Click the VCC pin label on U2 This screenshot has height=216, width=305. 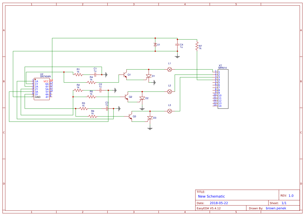click(46, 81)
